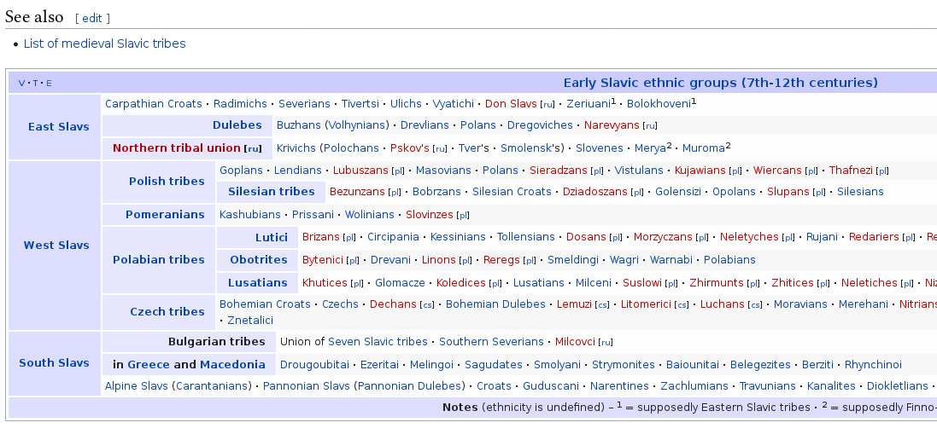
Task: Open the Silesian Croats link
Action: coord(512,192)
